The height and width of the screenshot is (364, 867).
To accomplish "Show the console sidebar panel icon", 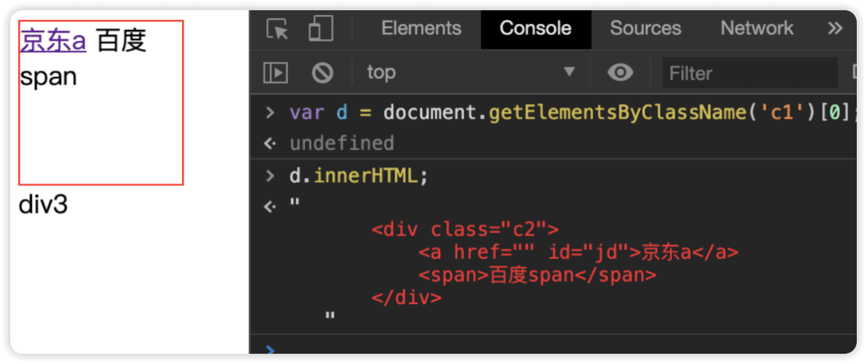I will [x=276, y=73].
